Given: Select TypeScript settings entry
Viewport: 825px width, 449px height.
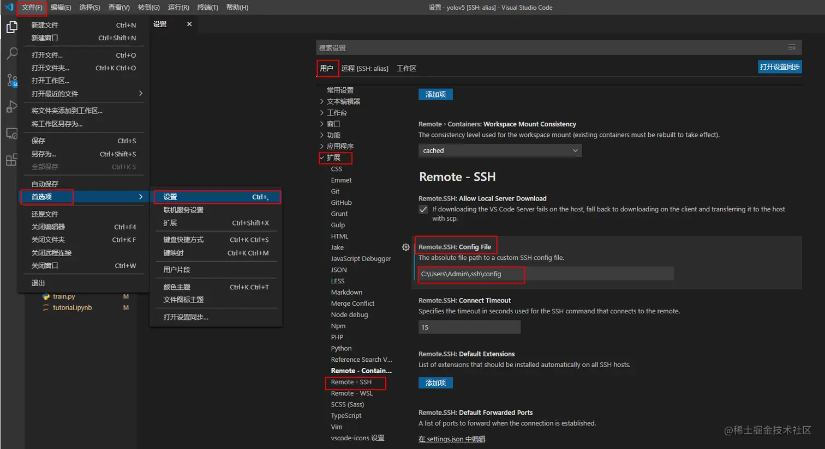Looking at the screenshot, I should pos(346,416).
